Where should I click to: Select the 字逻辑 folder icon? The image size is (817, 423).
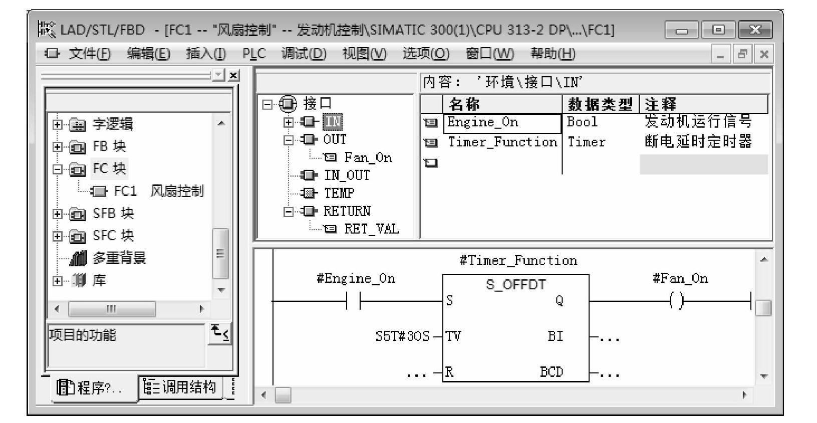click(78, 124)
